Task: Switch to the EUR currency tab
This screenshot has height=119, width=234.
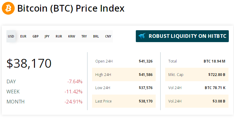Action: 23,36
